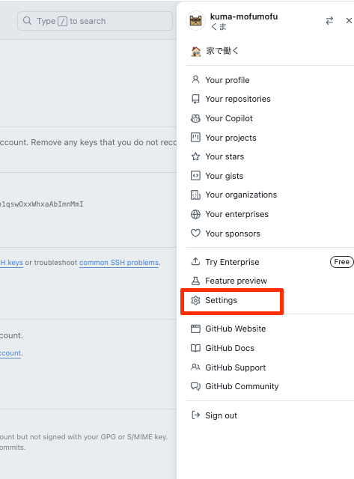Click the Free badge label
The image size is (354, 479).
point(341,262)
